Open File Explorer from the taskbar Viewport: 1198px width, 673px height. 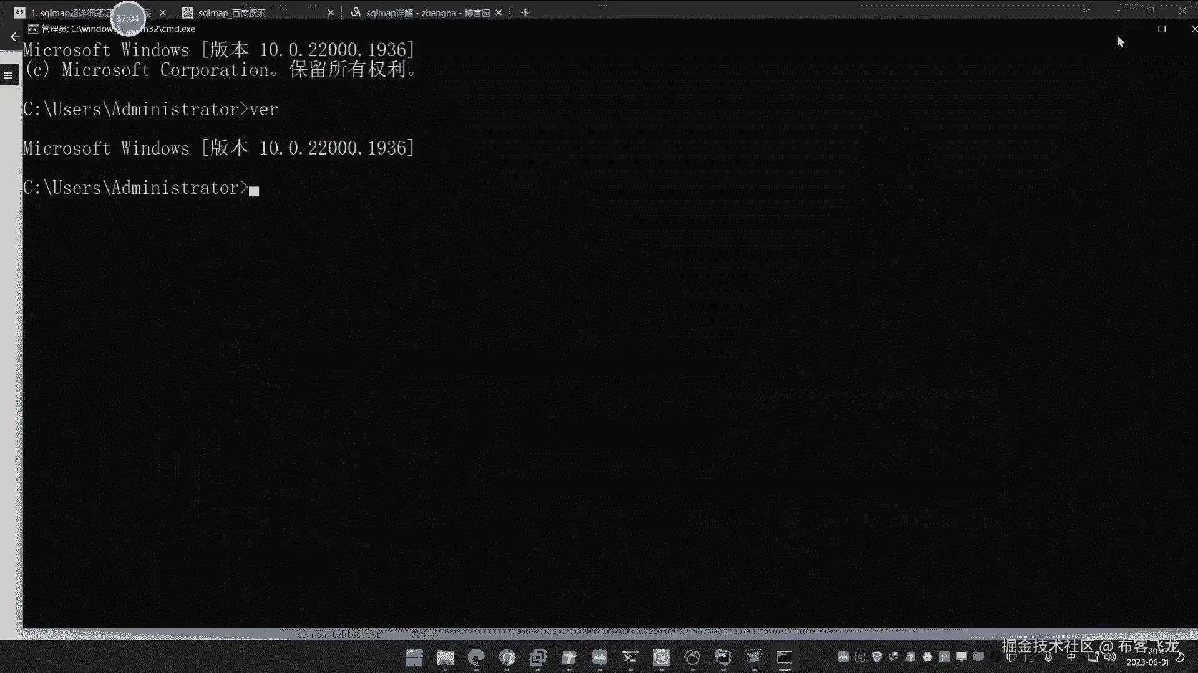click(445, 657)
